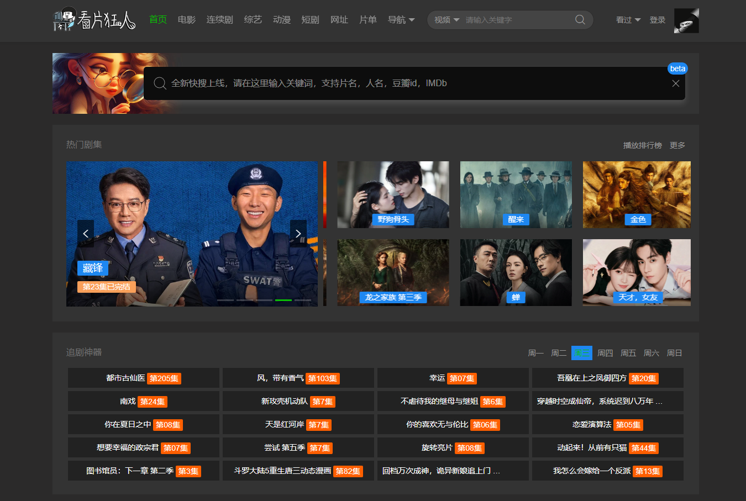The image size is (746, 501).
Task: Open the 电影 nav tab
Action: coord(187,20)
